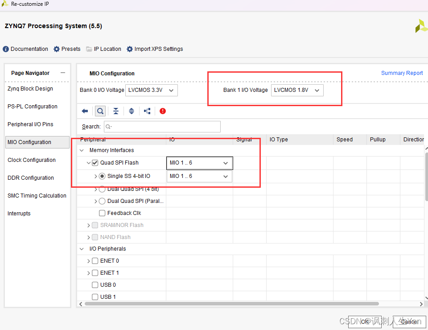Viewport: 428px width, 330px height.
Task: Go to Clock Configuration page
Action: point(32,160)
